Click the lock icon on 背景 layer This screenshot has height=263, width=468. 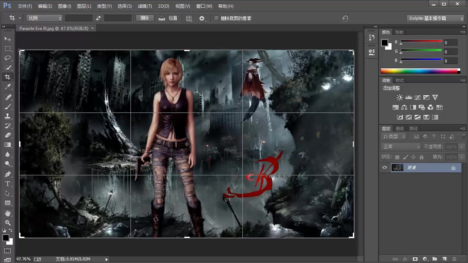click(453, 168)
